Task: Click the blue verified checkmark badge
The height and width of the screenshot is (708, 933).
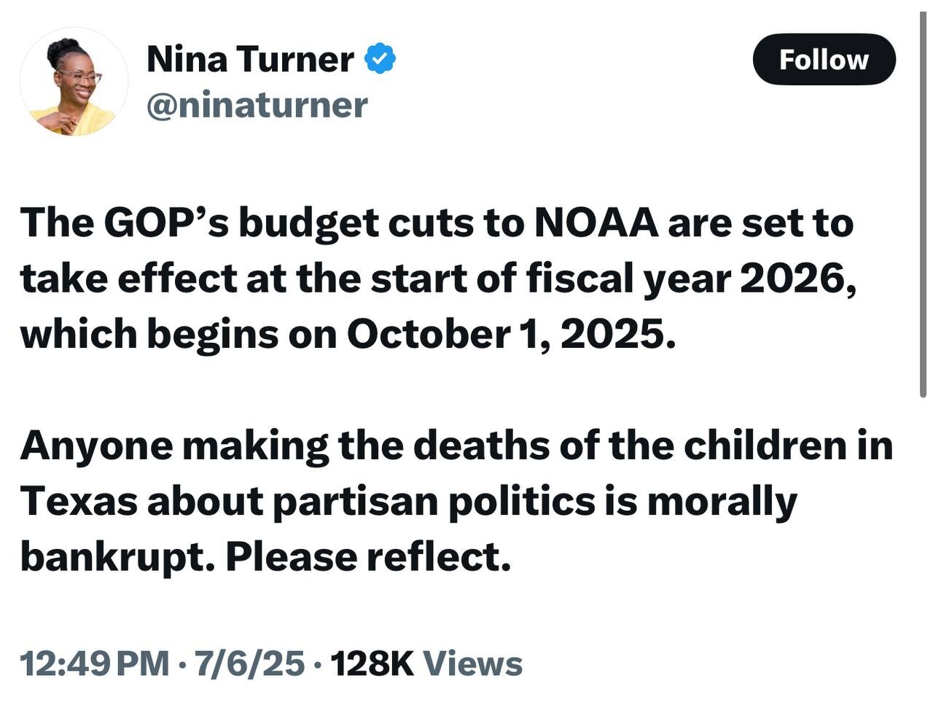Action: [x=380, y=58]
